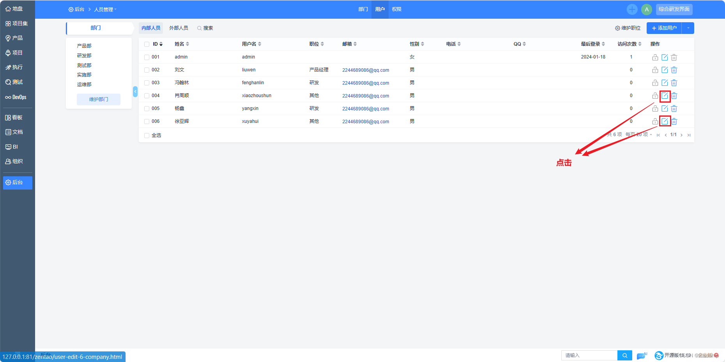Open 执行 in the sidebar
Screen dimensions: 725x362
[x=14, y=67]
